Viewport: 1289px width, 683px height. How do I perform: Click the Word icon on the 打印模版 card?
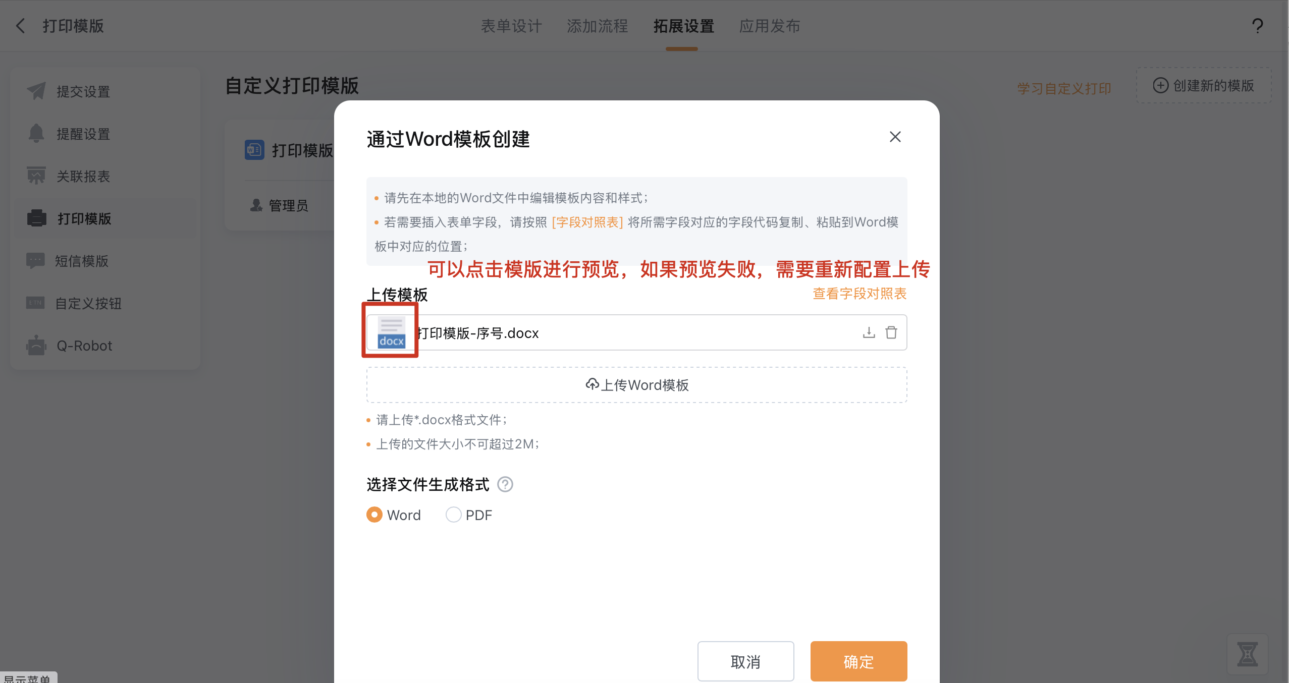click(254, 150)
